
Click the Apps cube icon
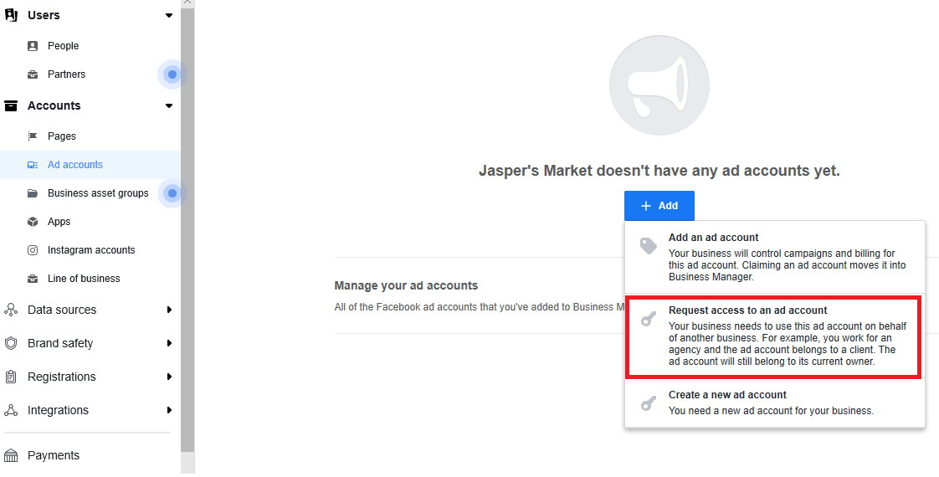point(33,222)
